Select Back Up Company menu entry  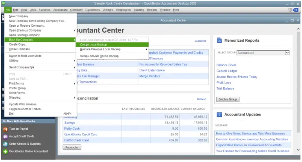point(40,40)
